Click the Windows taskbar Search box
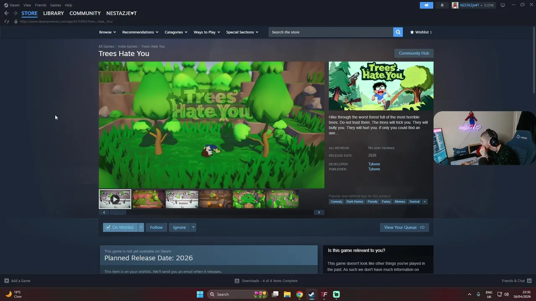536x301 pixels. [238, 294]
